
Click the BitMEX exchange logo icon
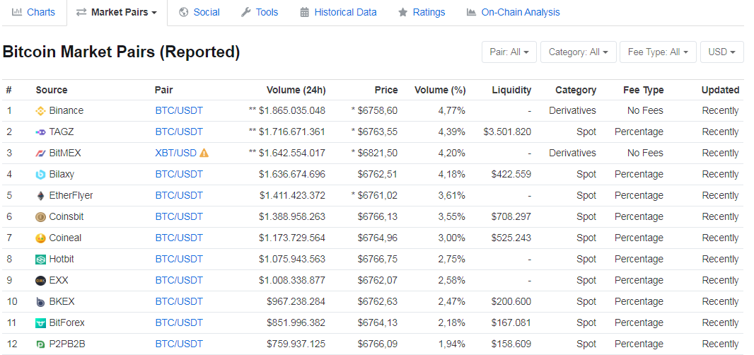[x=41, y=153]
